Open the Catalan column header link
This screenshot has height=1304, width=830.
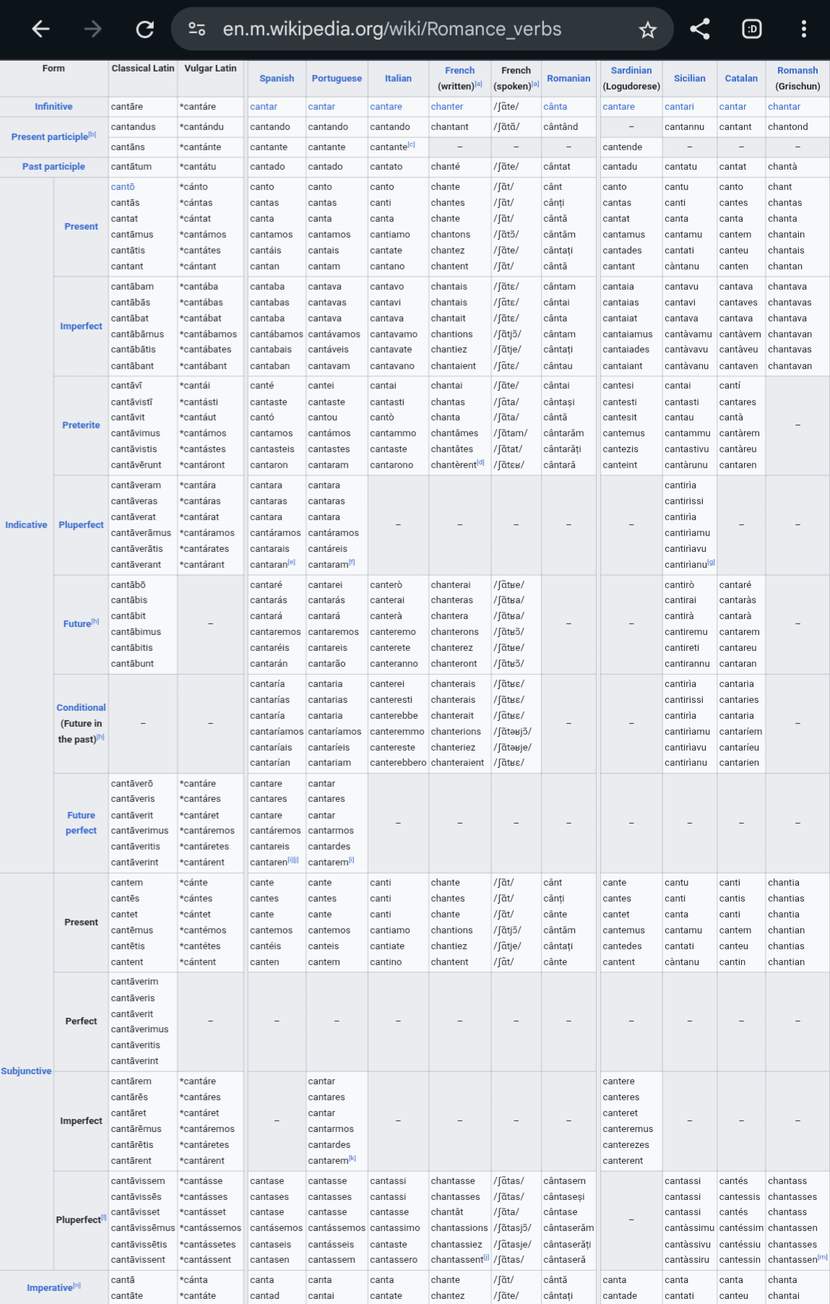pos(741,78)
